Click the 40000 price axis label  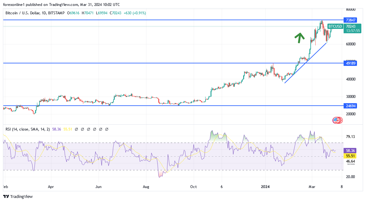click(x=350, y=79)
